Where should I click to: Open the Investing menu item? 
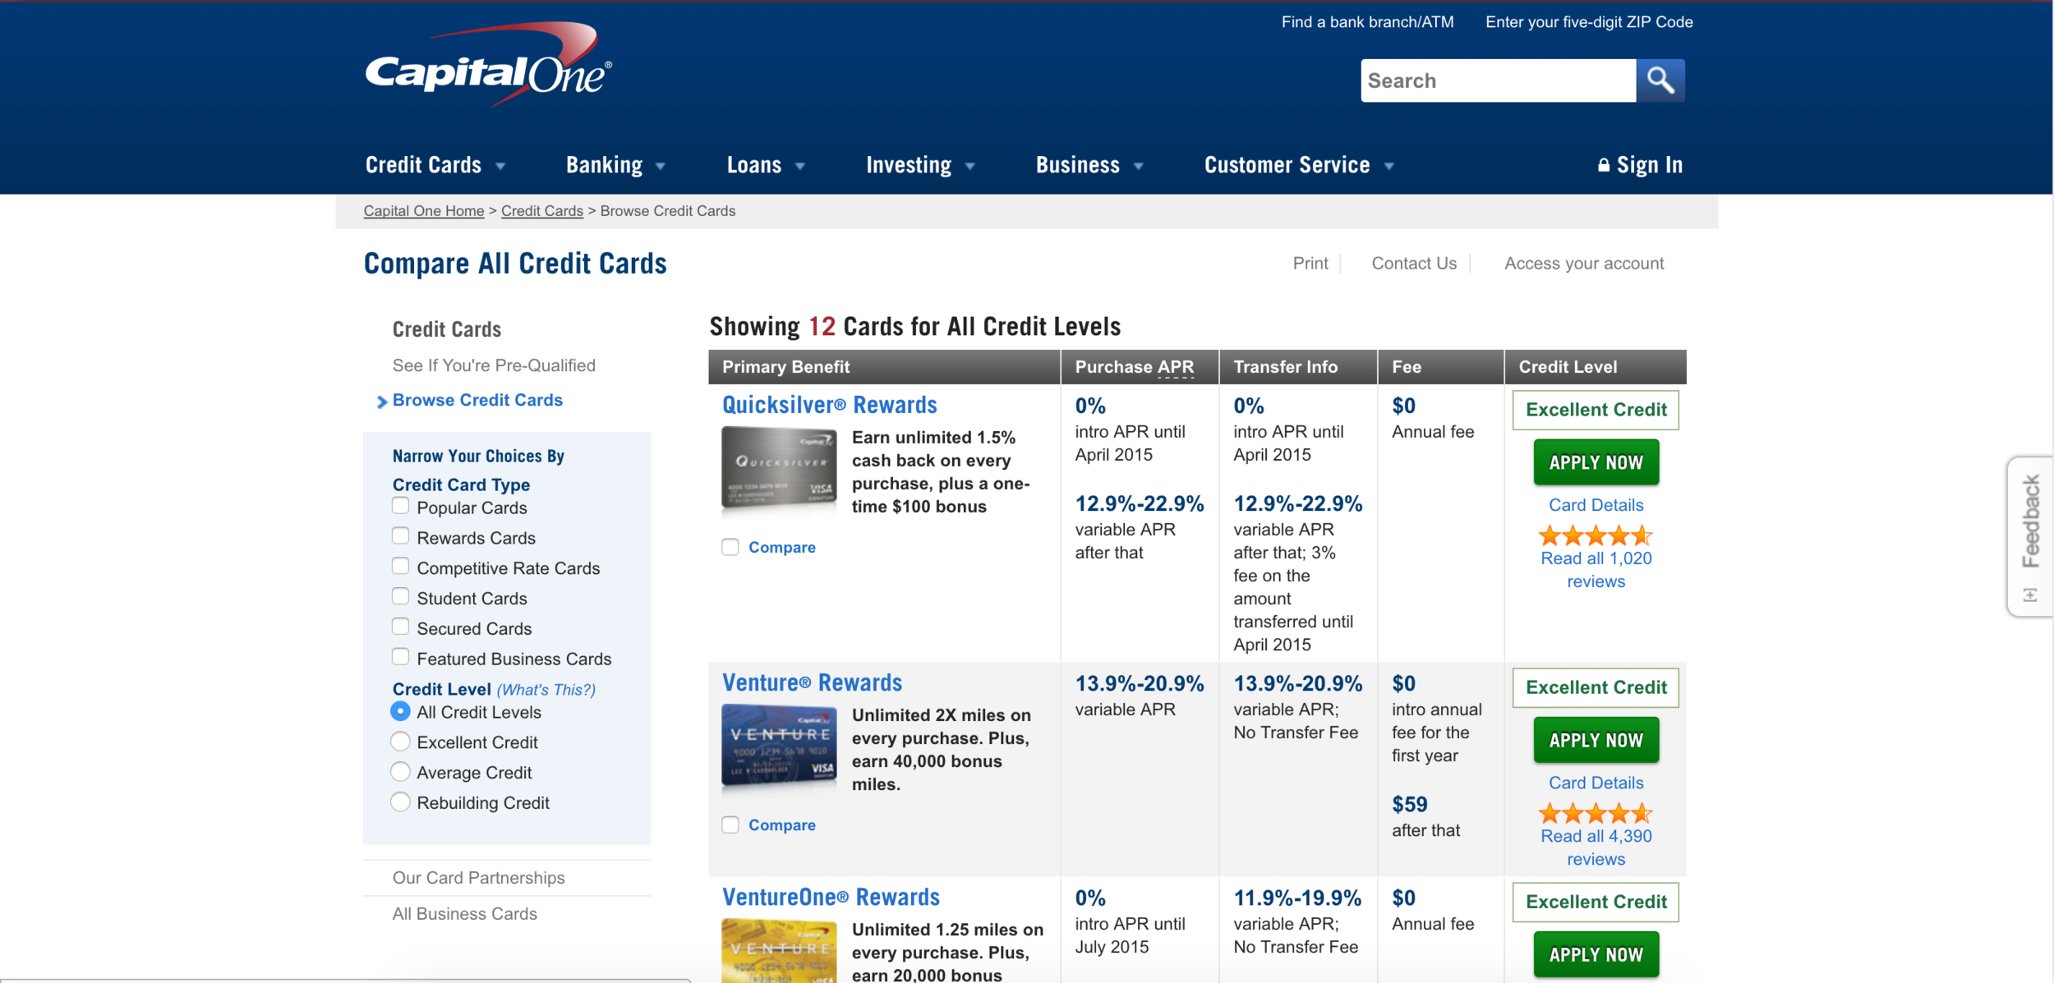click(909, 165)
